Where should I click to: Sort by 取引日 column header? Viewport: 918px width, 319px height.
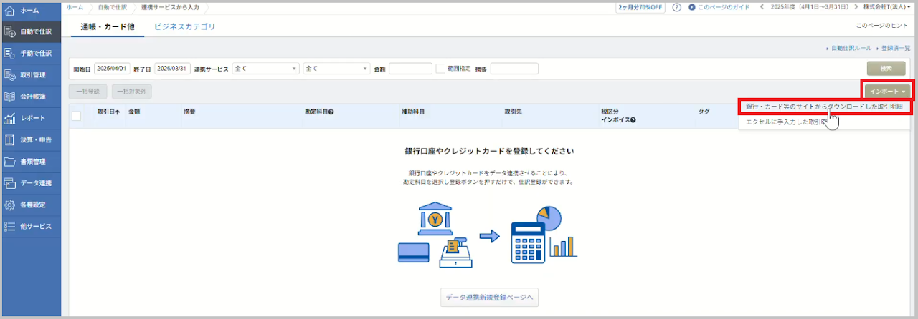click(x=109, y=112)
